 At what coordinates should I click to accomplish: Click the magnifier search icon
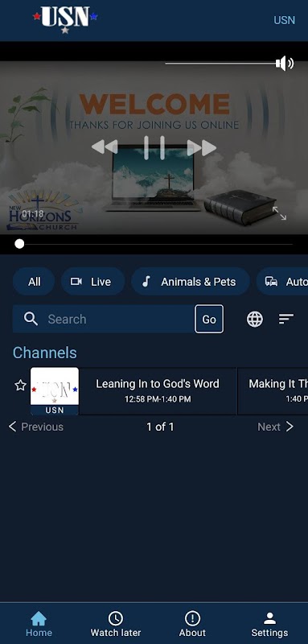(31, 319)
